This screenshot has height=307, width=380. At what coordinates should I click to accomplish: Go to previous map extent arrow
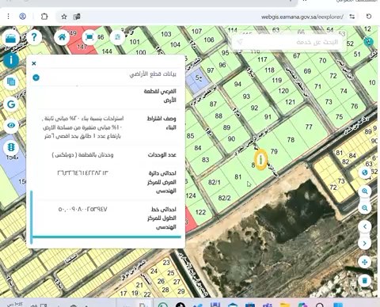tap(365, 226)
